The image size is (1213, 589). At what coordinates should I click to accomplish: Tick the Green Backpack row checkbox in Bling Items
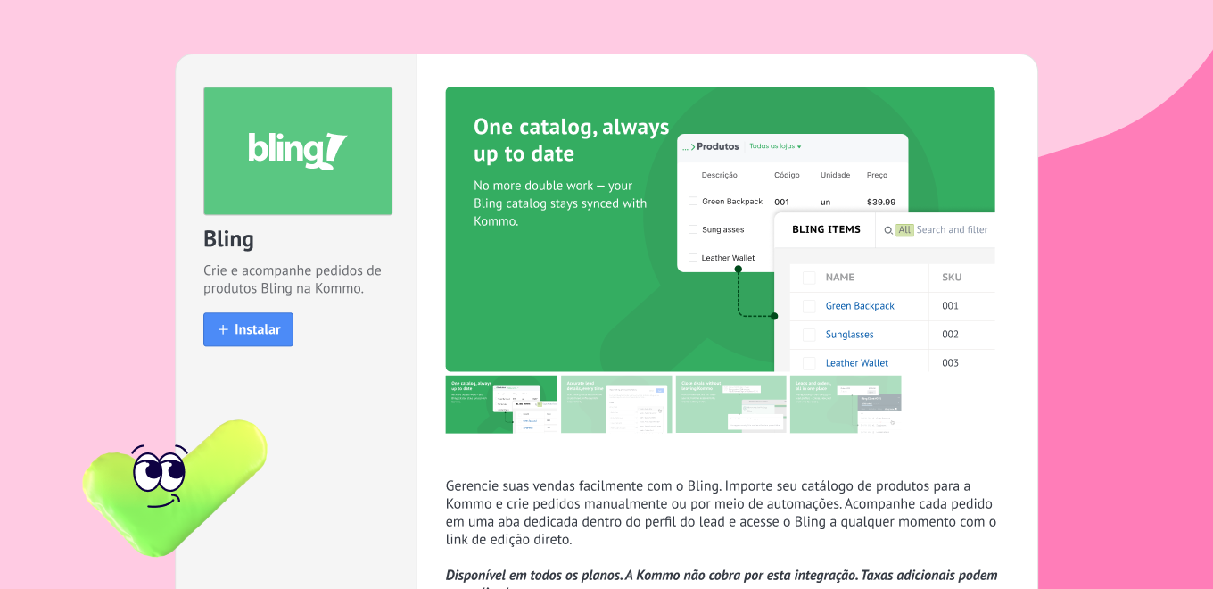pyautogui.click(x=809, y=306)
